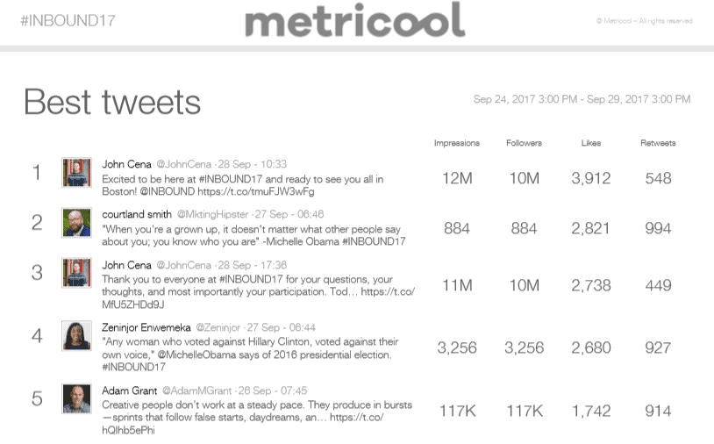This screenshot has height=444, width=714.
Task: Open John Cena's avatar on first tweet
Action: click(76, 173)
